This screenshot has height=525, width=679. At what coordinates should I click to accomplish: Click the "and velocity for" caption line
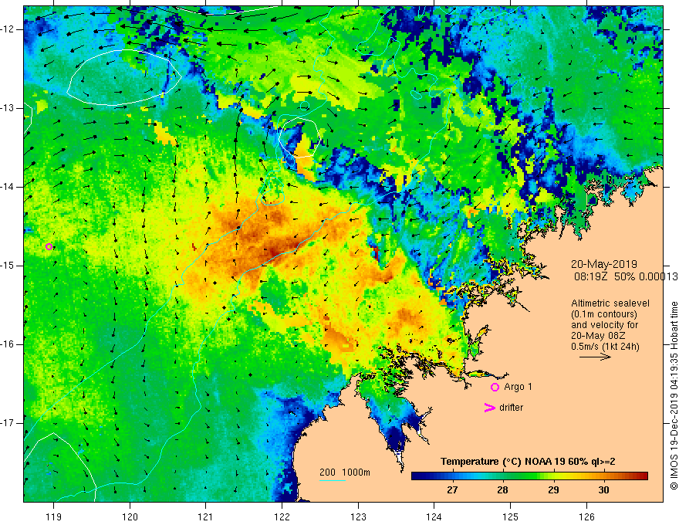(604, 325)
